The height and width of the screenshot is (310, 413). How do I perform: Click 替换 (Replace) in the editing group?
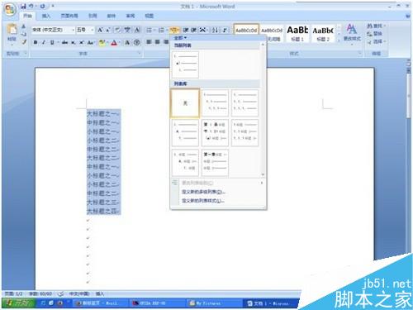tap(374, 34)
